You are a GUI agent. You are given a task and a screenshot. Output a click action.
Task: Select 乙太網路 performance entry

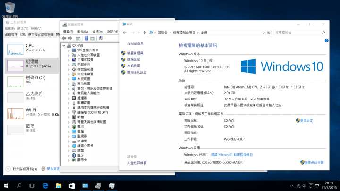coord(32,97)
